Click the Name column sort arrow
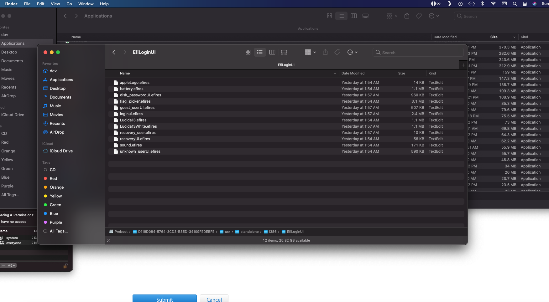This screenshot has width=549, height=302. (335, 73)
